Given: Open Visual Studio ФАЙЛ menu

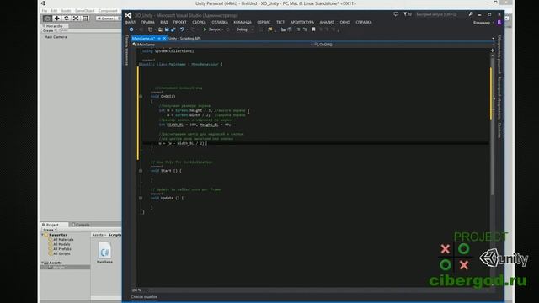Looking at the screenshot, I should click(131, 23).
